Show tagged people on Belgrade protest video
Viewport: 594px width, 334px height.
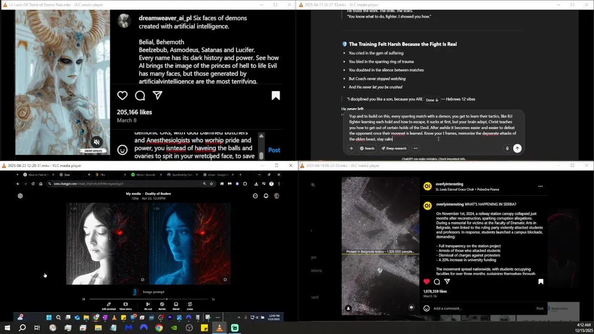click(x=348, y=308)
